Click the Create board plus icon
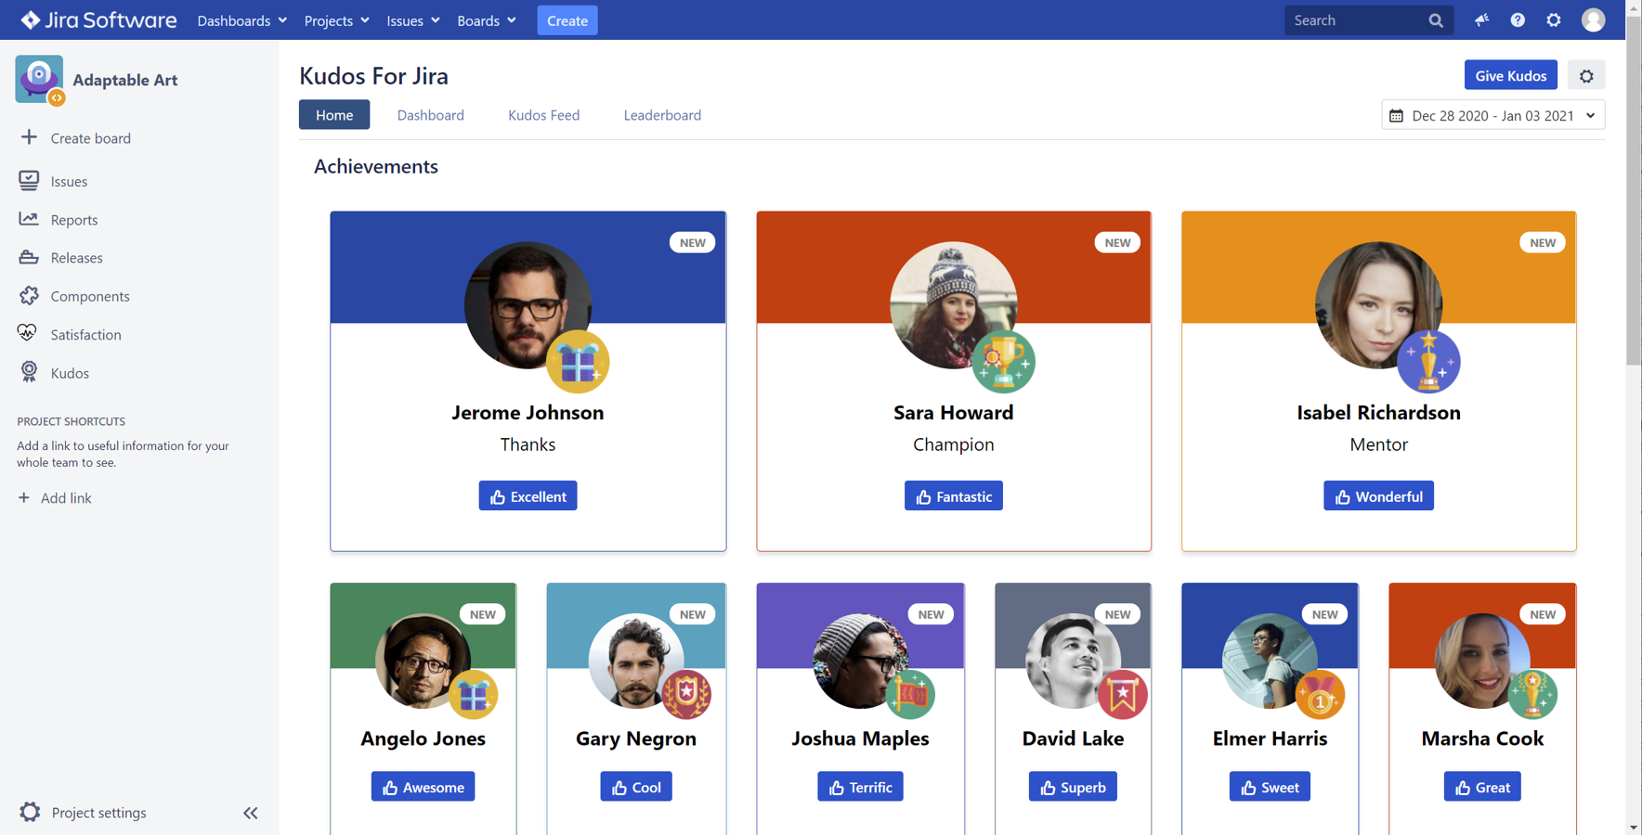Image resolution: width=1642 pixels, height=835 pixels. point(29,137)
